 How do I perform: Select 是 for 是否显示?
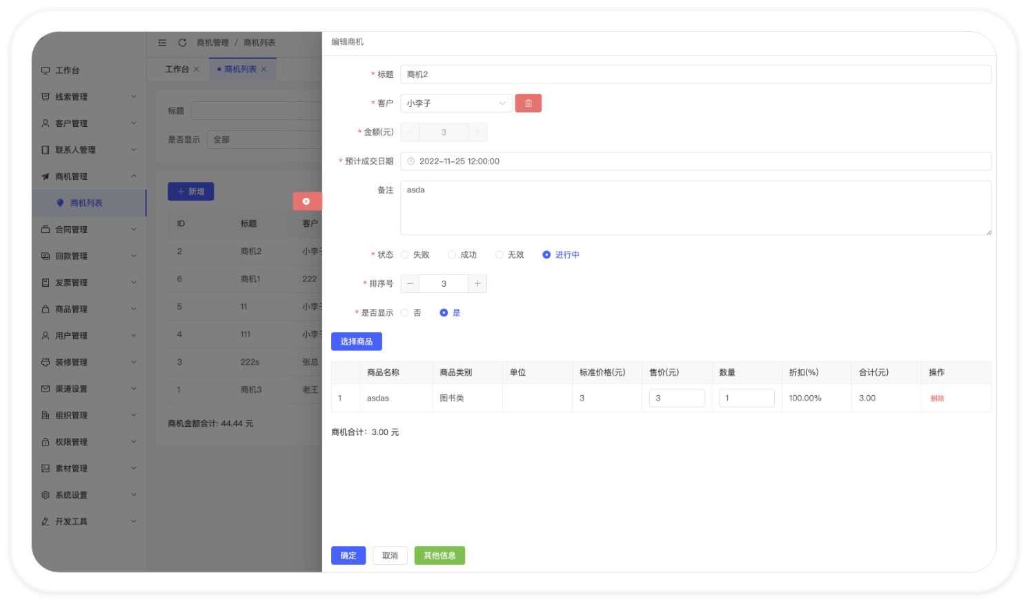[444, 313]
